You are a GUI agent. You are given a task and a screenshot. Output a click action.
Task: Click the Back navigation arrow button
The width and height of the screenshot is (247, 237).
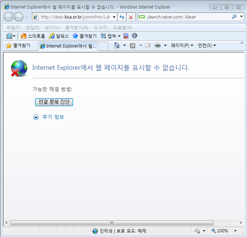point(8,17)
